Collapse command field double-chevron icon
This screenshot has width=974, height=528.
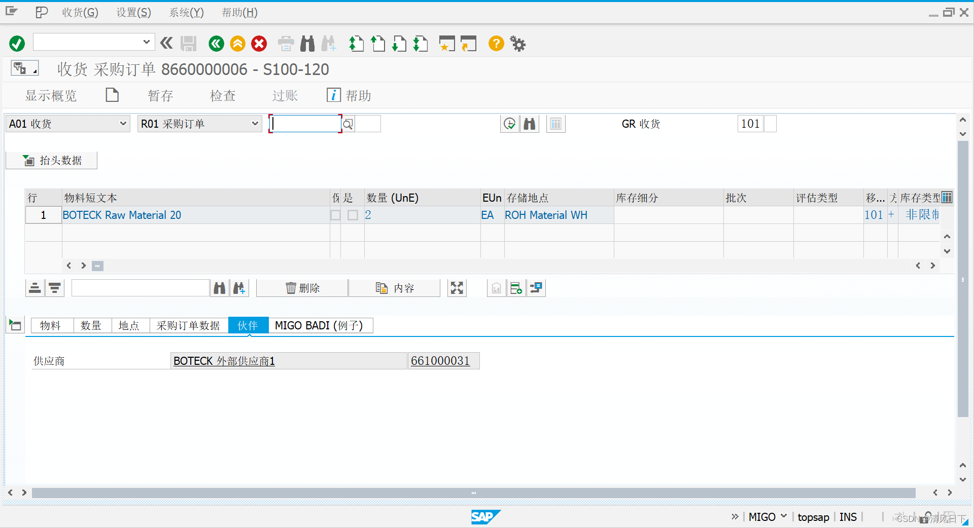[x=166, y=43]
